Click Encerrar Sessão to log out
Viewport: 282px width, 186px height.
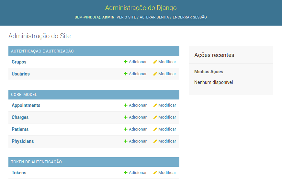[x=190, y=17]
